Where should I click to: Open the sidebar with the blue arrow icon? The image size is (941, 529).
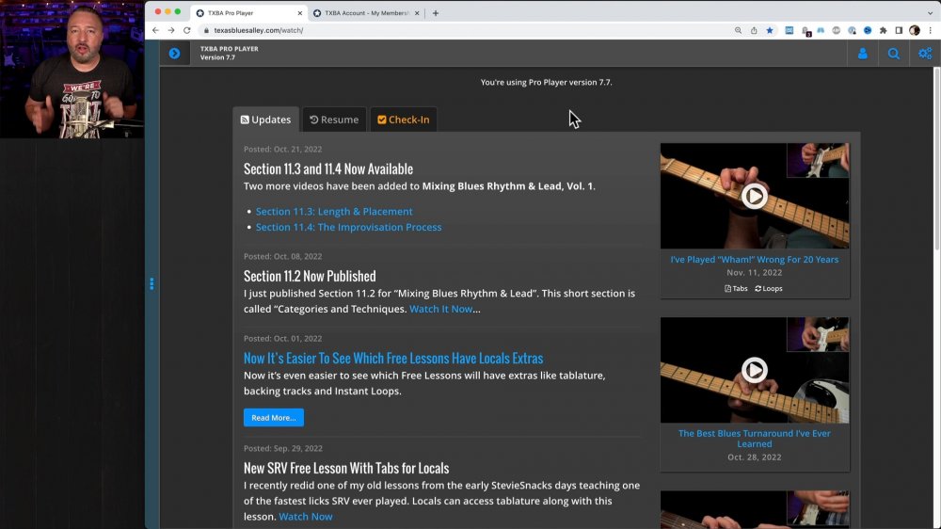click(x=174, y=54)
